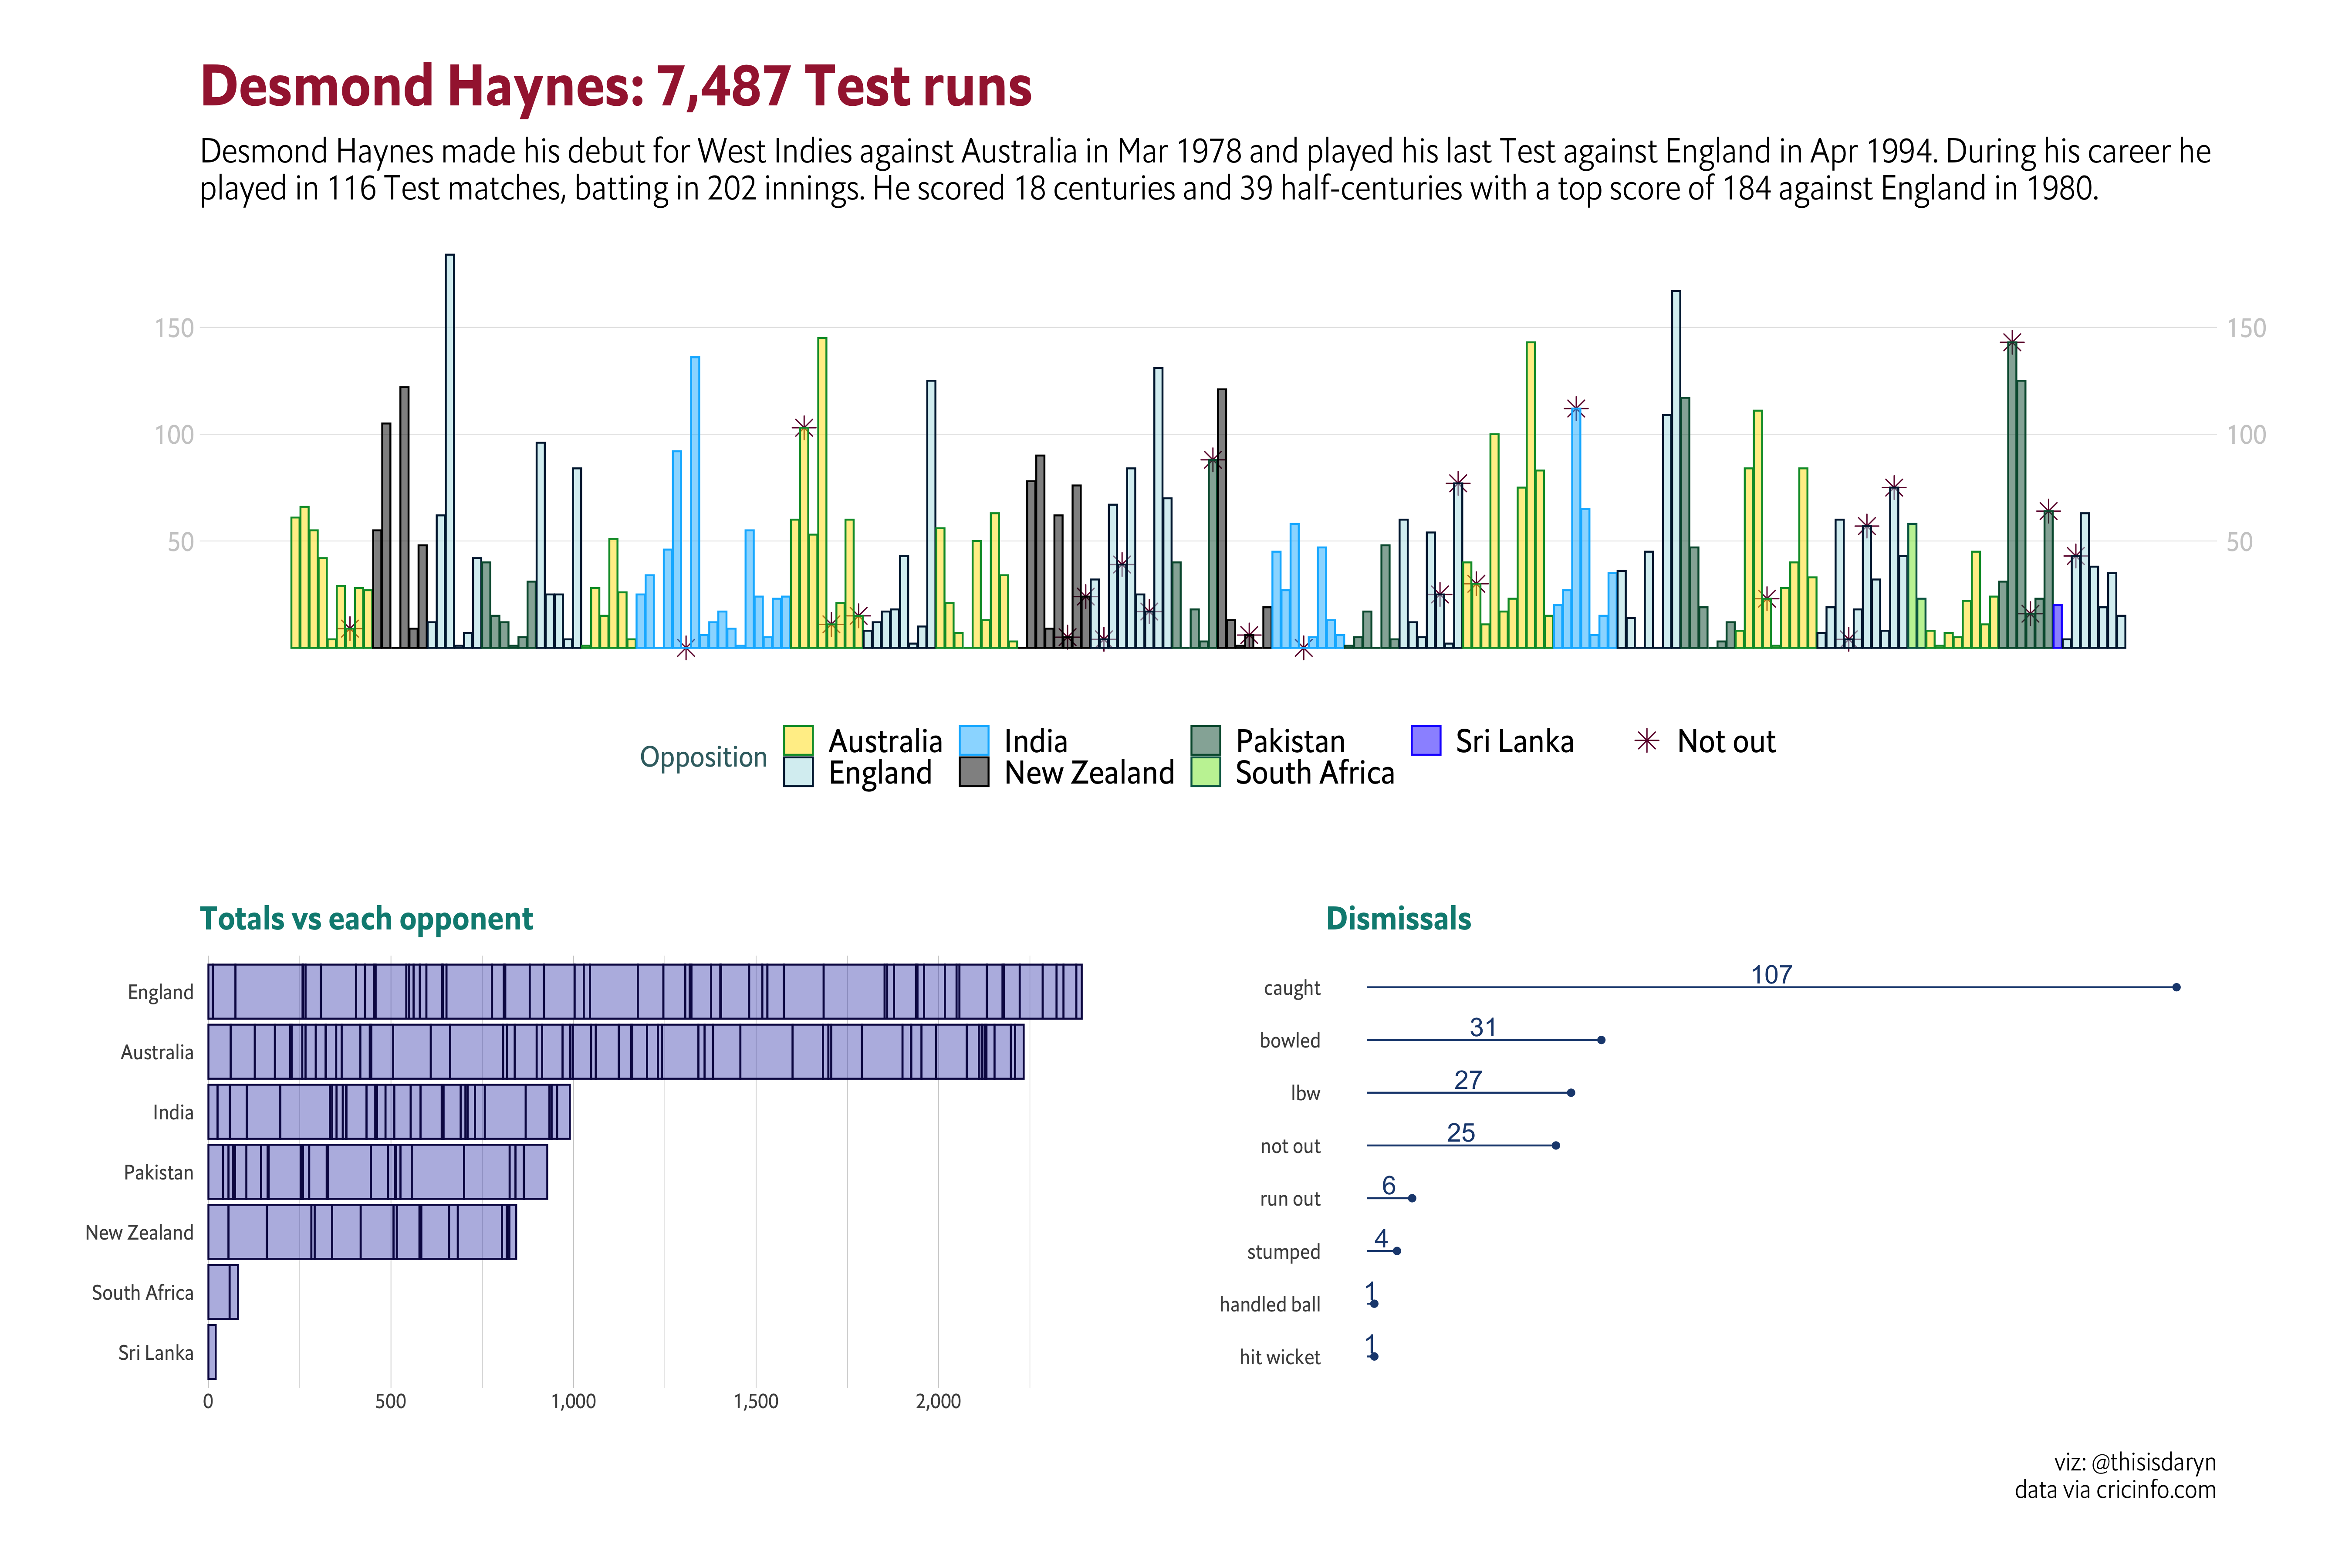Click the New Zealand legend swatch
The width and height of the screenshot is (2352, 1568).
click(973, 772)
